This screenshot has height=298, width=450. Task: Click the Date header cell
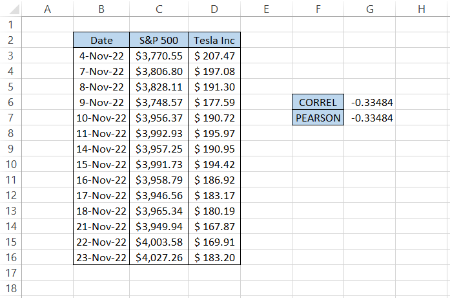coord(101,40)
